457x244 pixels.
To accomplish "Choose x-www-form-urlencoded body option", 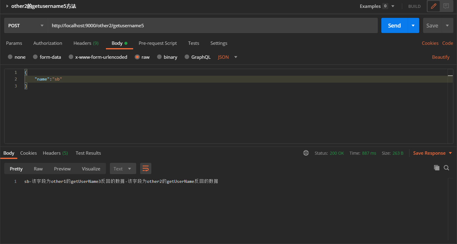I will pyautogui.click(x=71, y=57).
